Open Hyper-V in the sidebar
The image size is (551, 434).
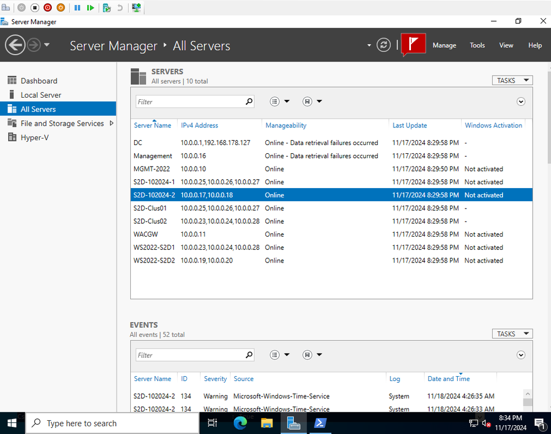[34, 137]
